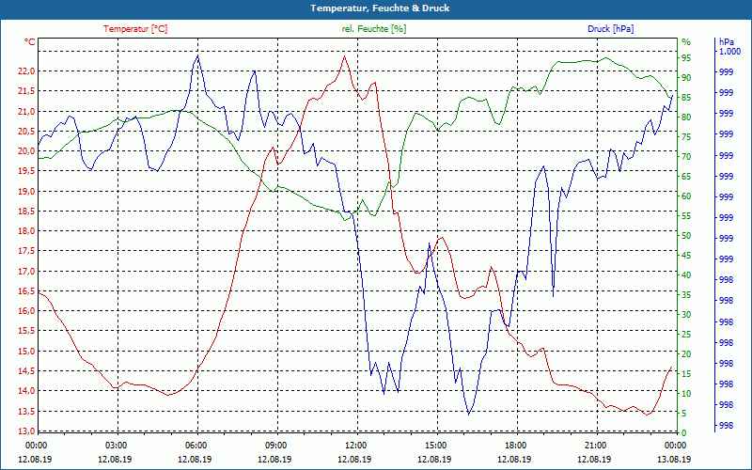Image resolution: width=752 pixels, height=470 pixels.
Task: Click the green '35' humidity axis value
Action: (686, 295)
